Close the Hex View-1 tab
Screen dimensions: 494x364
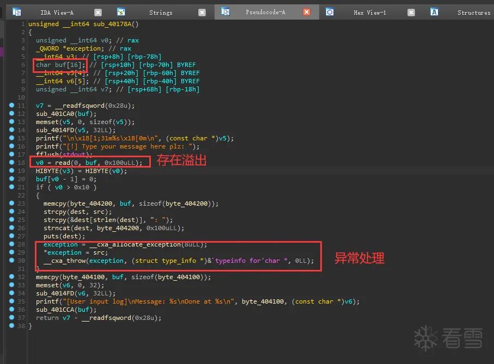point(411,13)
